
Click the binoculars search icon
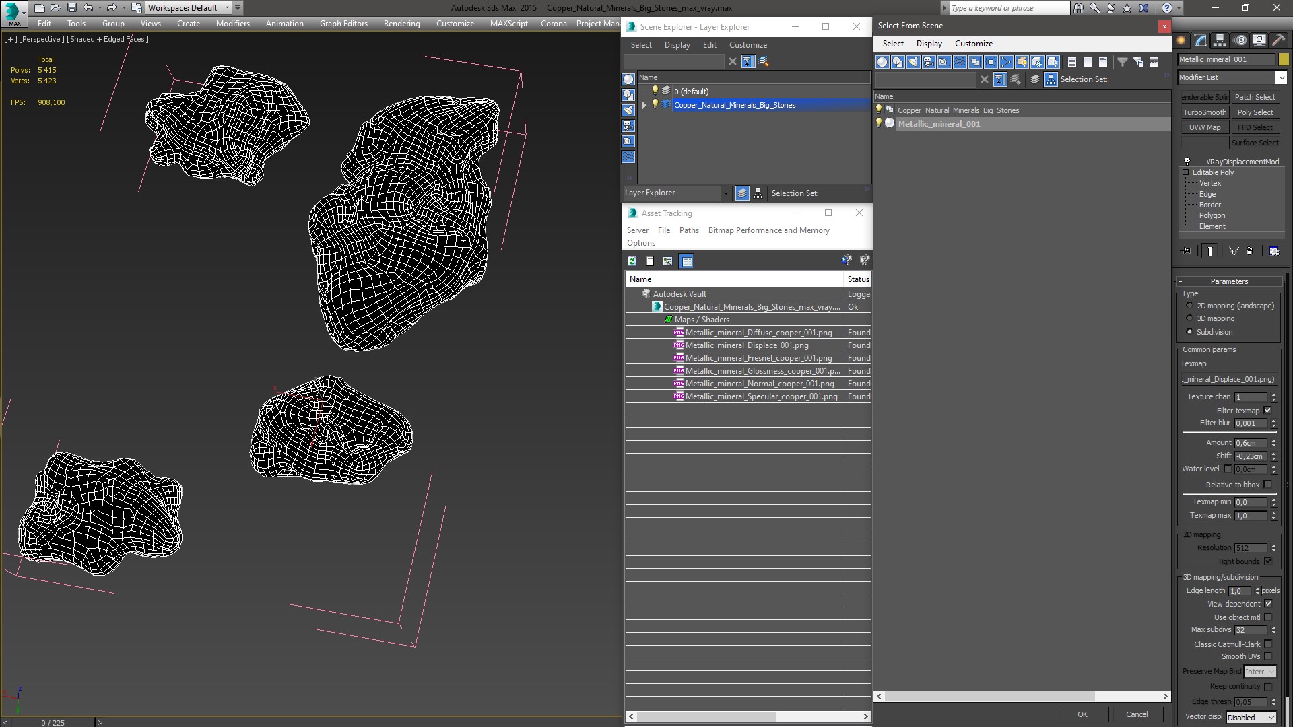point(1079,8)
